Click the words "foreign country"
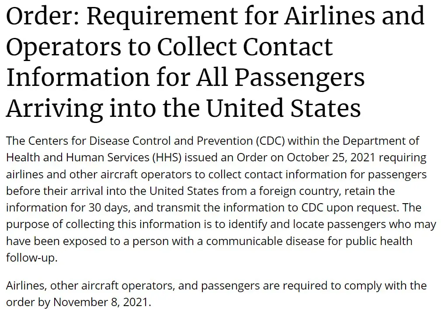Screen dimensions: 441x310 299,191
